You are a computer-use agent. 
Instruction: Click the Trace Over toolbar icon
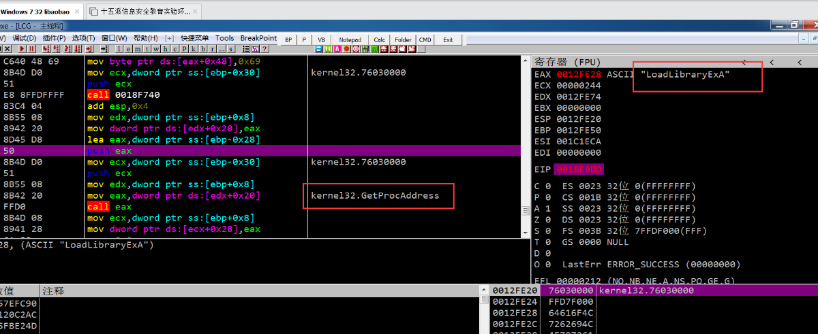tap(78, 49)
